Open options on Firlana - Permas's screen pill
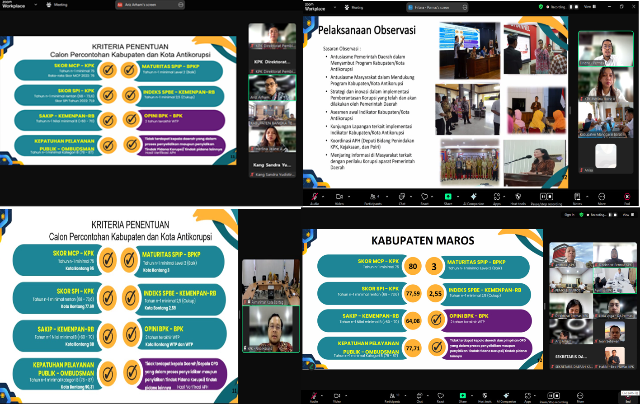 tap(465, 7)
